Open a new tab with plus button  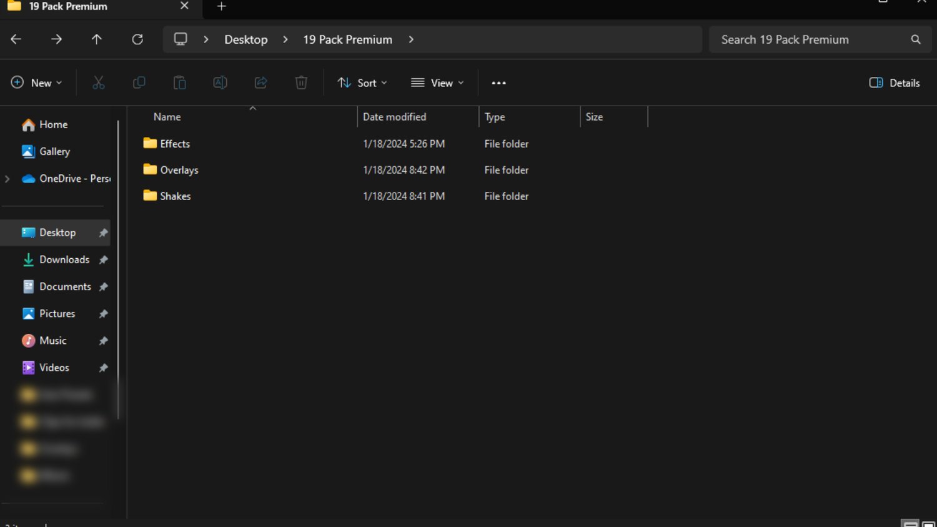click(221, 6)
